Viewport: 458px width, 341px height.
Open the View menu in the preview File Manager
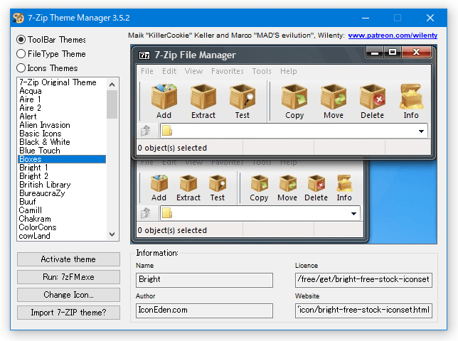pyautogui.click(x=193, y=71)
